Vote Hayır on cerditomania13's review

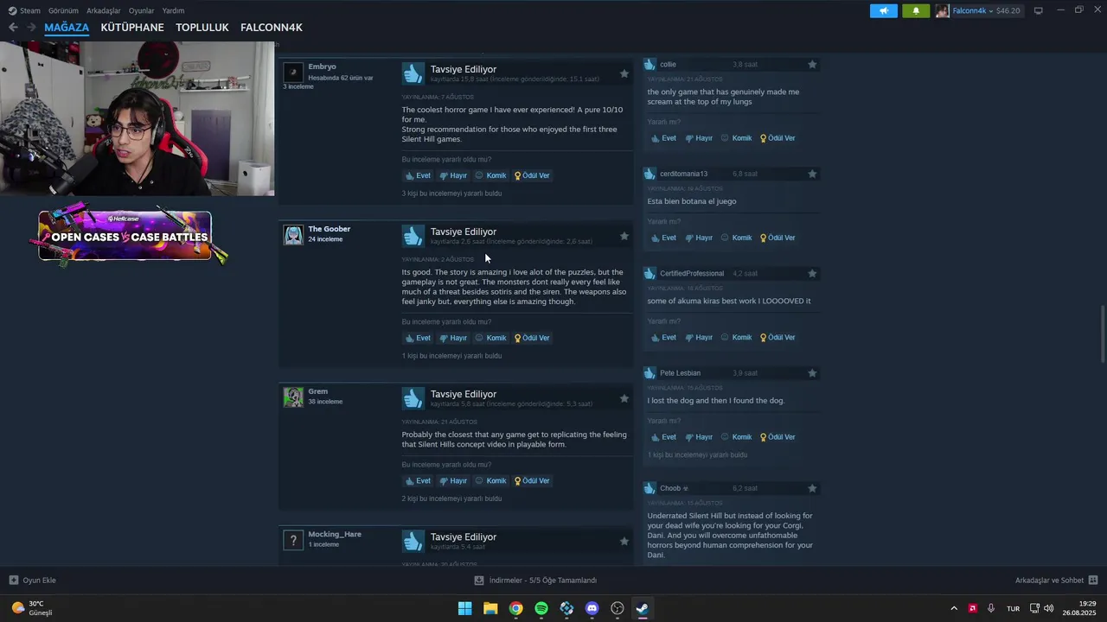pyautogui.click(x=699, y=238)
